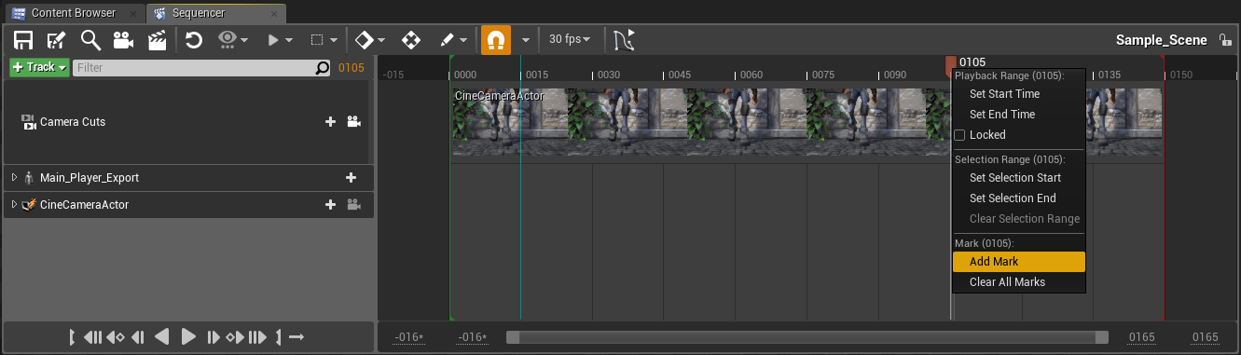Focus the track Filter search field
Image resolution: width=1241 pixels, height=355 pixels.
click(x=201, y=68)
